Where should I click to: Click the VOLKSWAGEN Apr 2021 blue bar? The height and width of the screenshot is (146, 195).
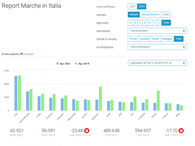coord(27,101)
